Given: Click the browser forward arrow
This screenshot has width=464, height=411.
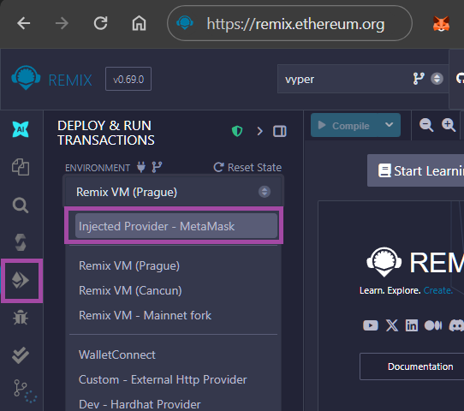Looking at the screenshot, I should [62, 23].
